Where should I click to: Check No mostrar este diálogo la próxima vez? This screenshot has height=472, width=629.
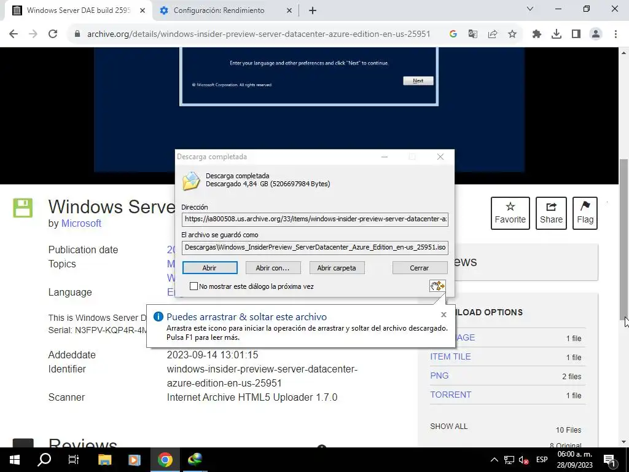tap(193, 286)
